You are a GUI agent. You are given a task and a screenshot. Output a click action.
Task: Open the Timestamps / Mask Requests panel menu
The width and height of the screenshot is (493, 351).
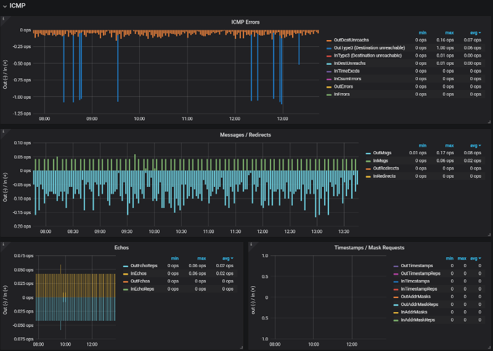[369, 247]
